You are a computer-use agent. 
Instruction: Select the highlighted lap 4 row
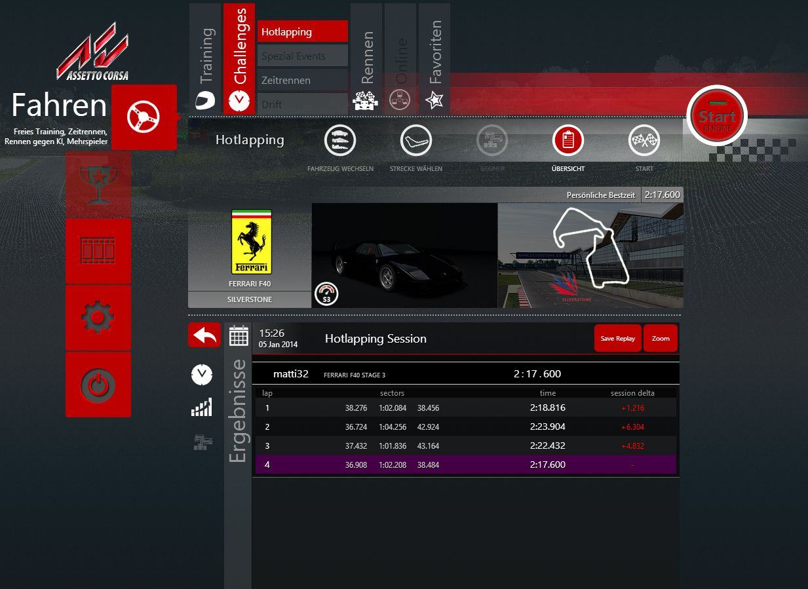[x=465, y=465]
